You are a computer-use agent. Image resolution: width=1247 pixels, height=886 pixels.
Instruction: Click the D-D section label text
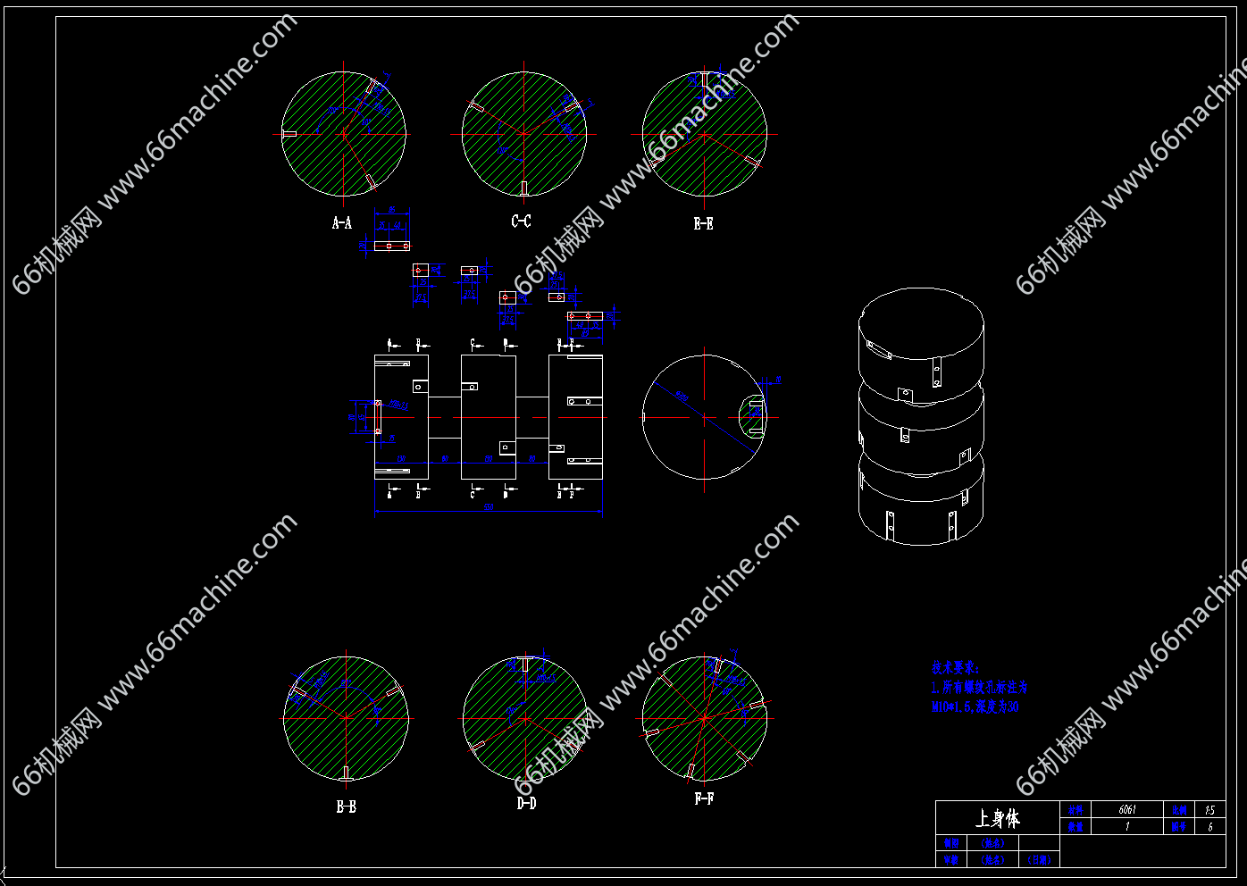pyautogui.click(x=527, y=804)
